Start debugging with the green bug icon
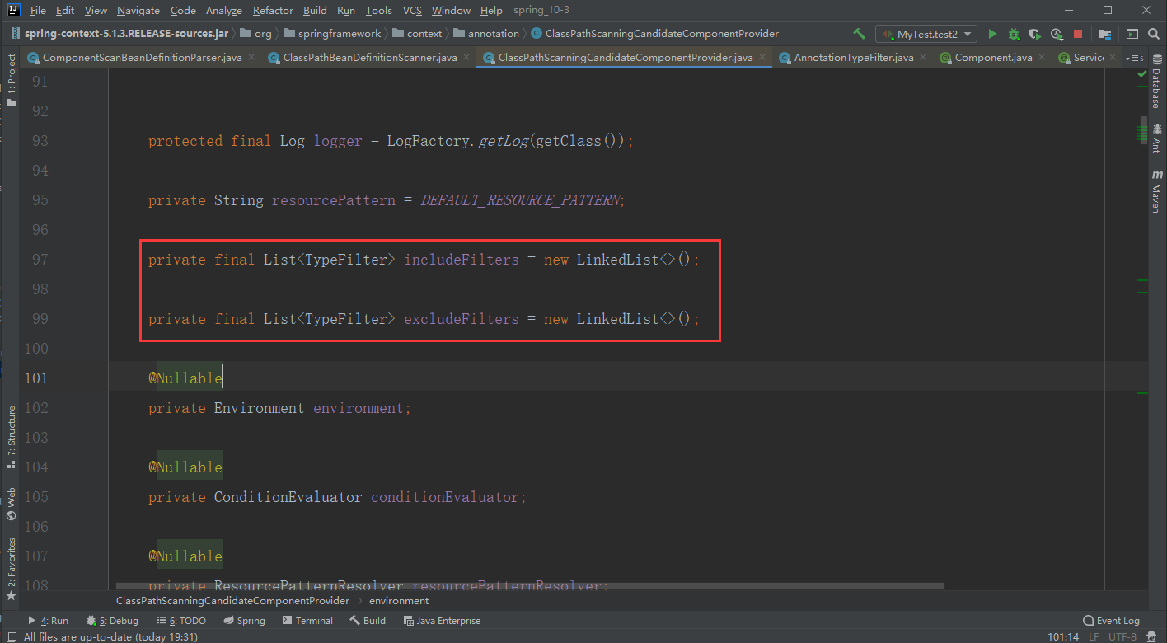This screenshot has height=643, width=1167. click(1014, 34)
